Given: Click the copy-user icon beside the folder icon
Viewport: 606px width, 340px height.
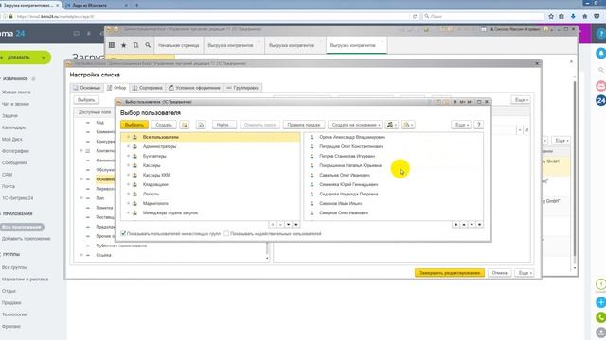Looking at the screenshot, I should coord(201,125).
